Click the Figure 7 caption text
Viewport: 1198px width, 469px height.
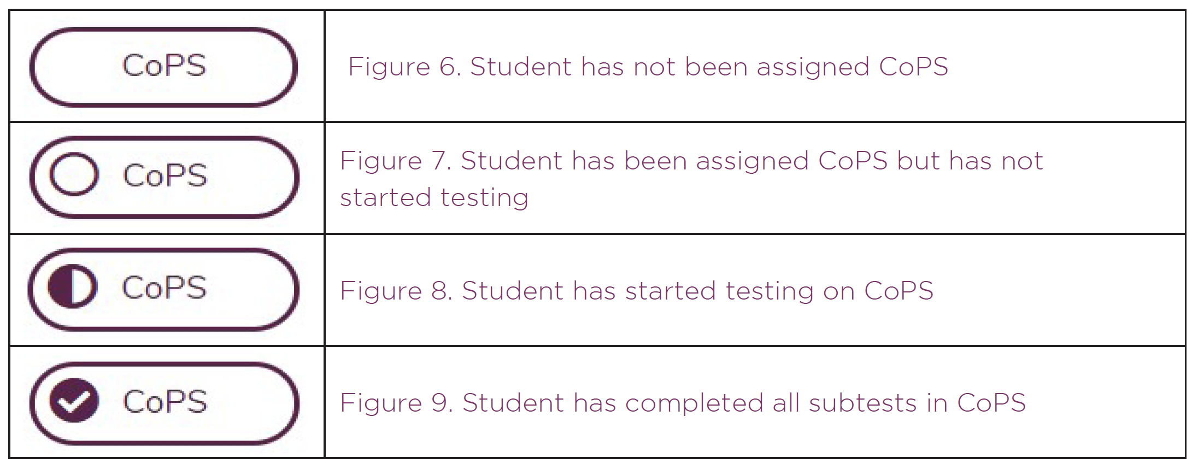pos(691,179)
